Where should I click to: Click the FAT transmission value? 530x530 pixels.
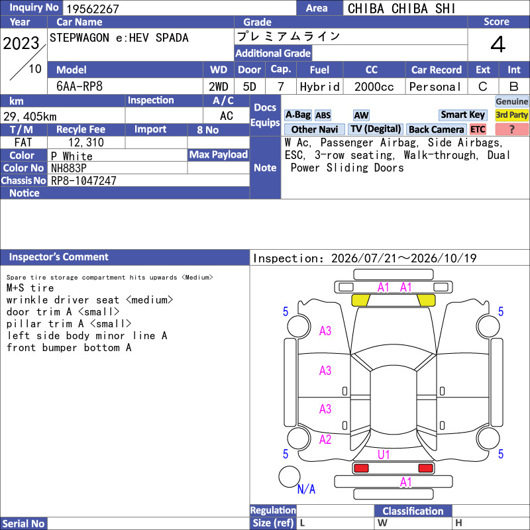pos(23,142)
